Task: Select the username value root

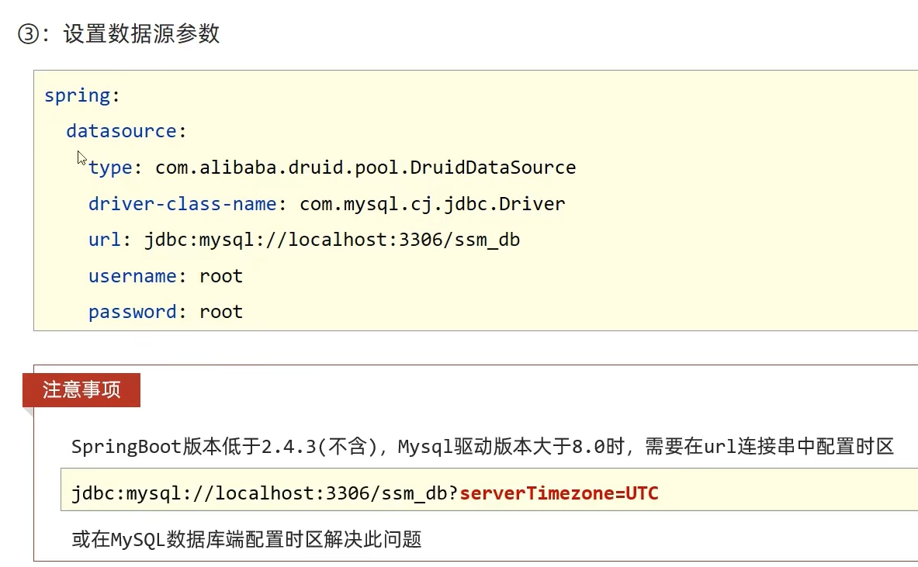Action: [x=221, y=276]
